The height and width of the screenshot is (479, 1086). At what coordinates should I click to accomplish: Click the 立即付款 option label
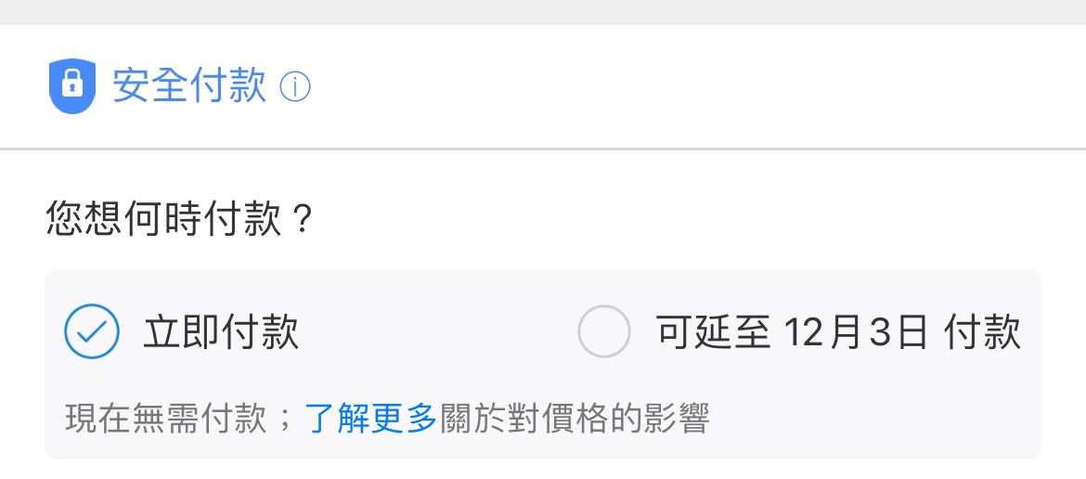click(x=221, y=331)
